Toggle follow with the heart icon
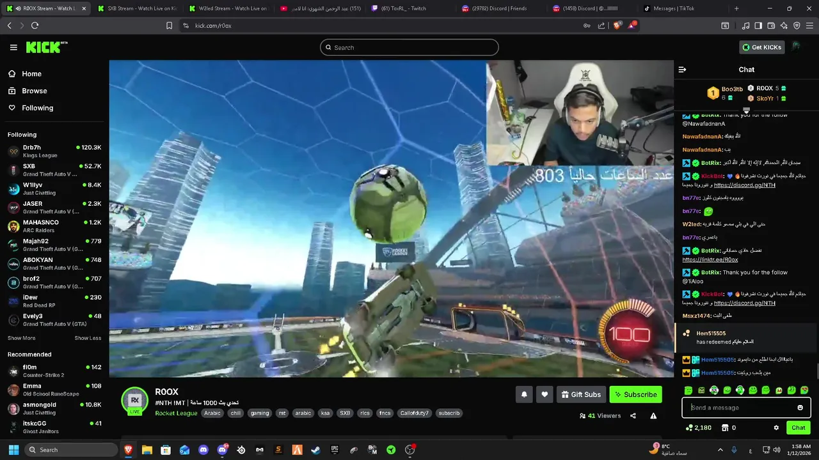Image resolution: width=819 pixels, height=460 pixels. tap(545, 395)
